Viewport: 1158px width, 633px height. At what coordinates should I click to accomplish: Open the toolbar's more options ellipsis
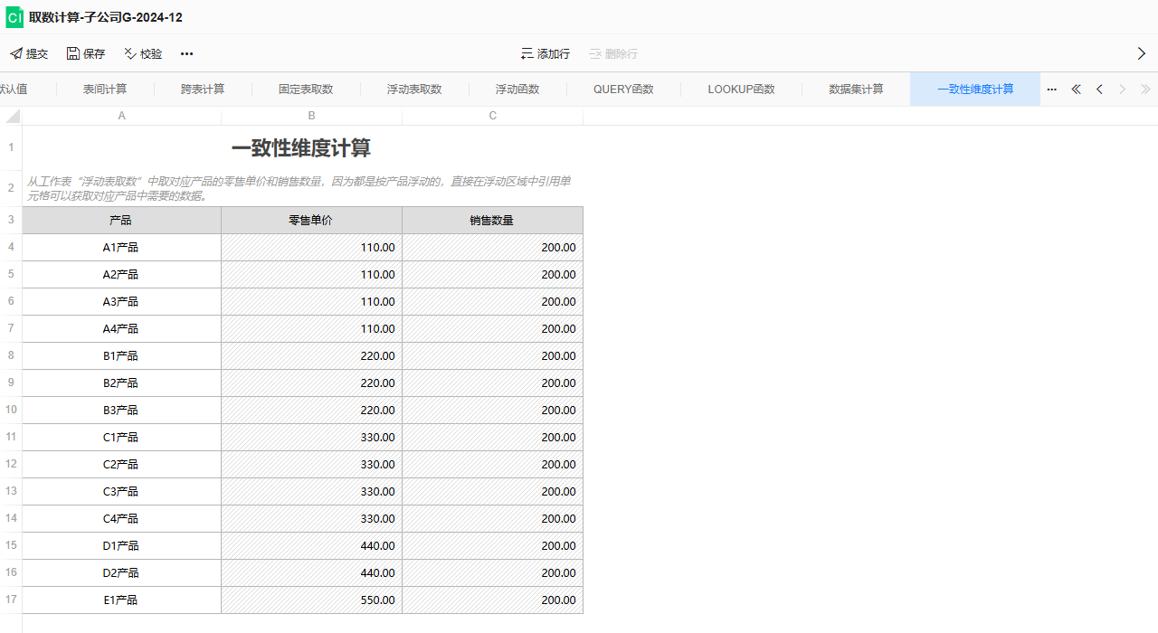click(x=186, y=54)
